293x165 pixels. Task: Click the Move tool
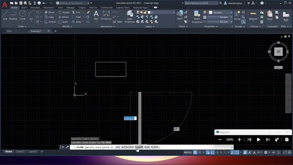pos(49,12)
